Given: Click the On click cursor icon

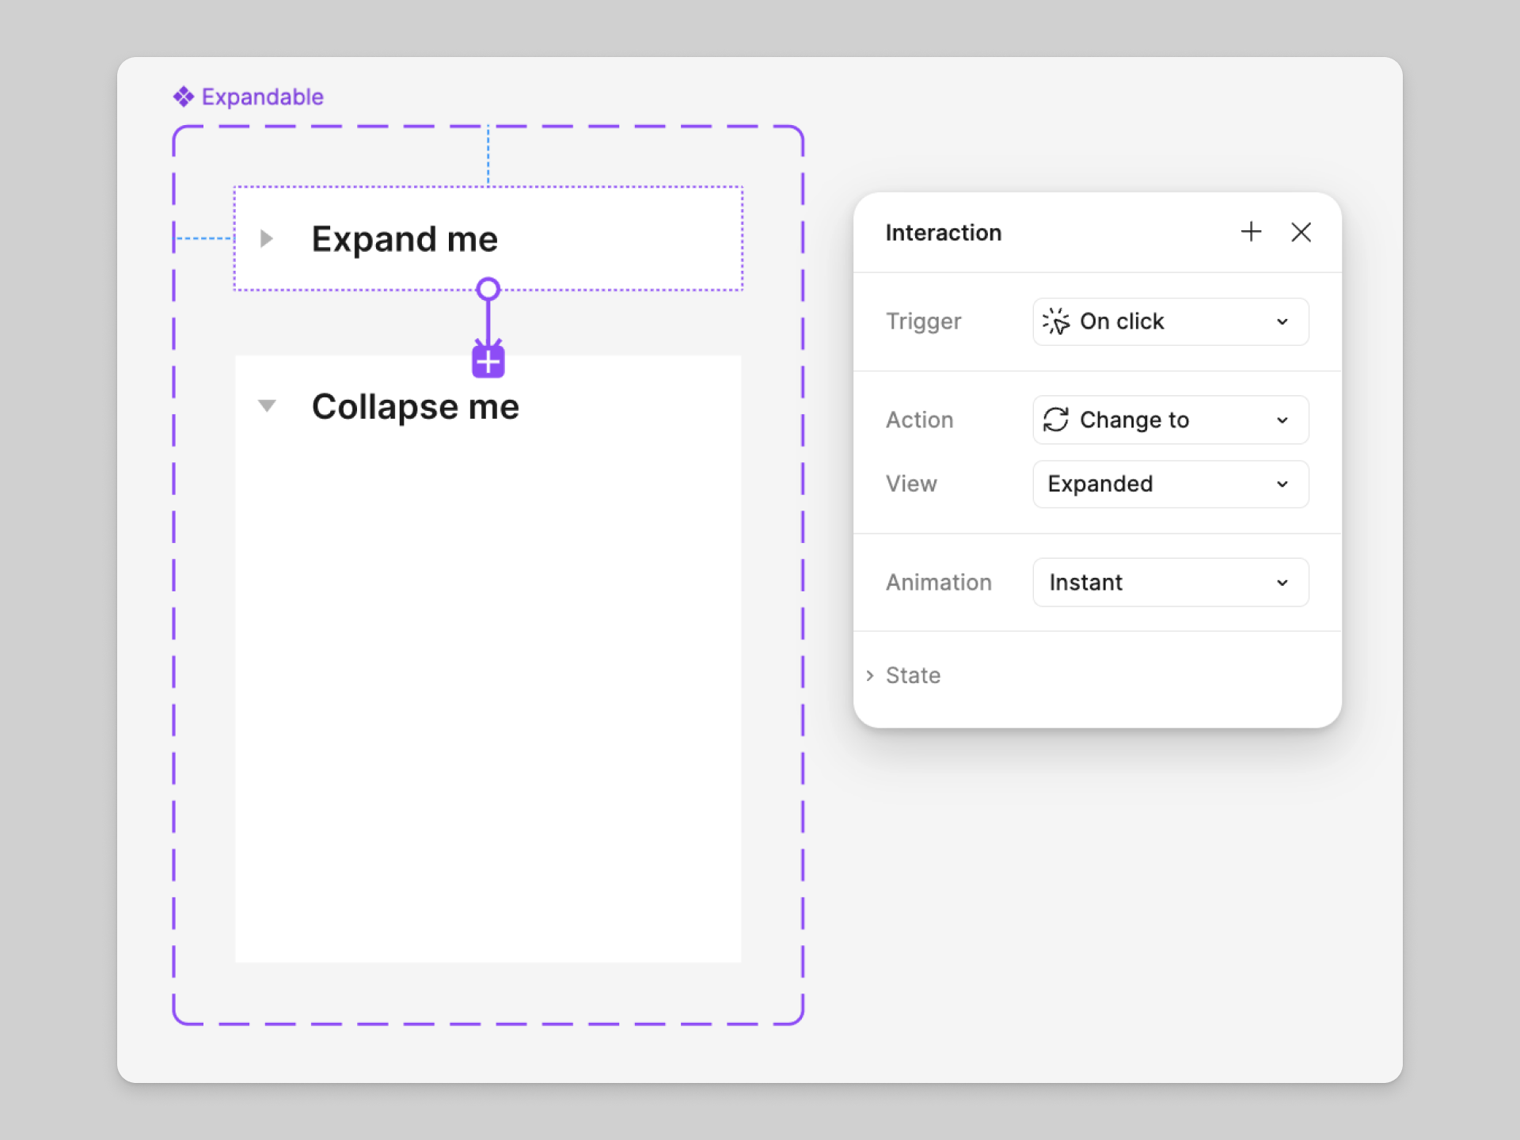Looking at the screenshot, I should pos(1056,321).
